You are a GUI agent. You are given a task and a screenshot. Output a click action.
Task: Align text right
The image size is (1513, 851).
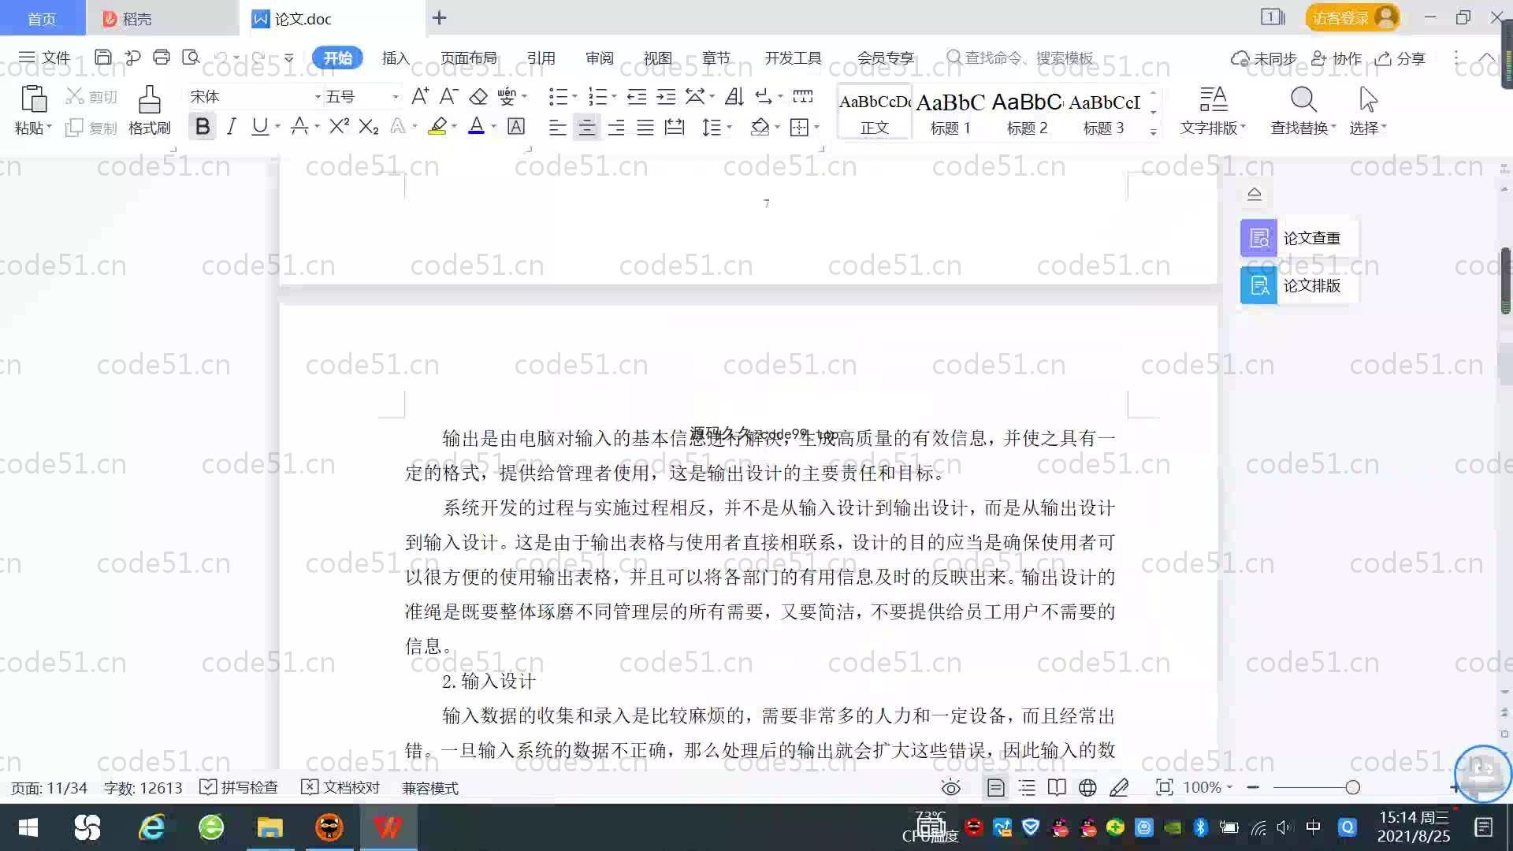(615, 127)
